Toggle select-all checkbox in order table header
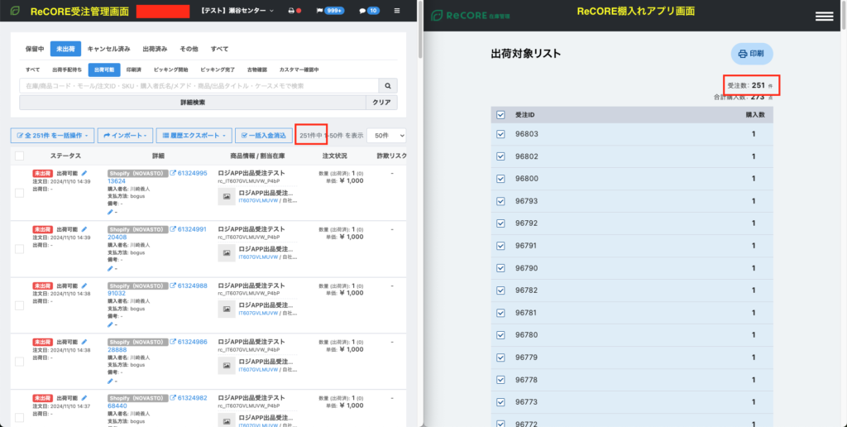This screenshot has width=847, height=427. (x=20, y=156)
